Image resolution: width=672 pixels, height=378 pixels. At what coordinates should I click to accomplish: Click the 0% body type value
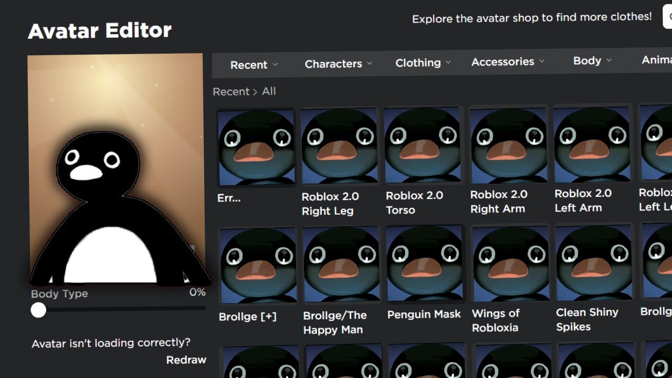click(197, 292)
